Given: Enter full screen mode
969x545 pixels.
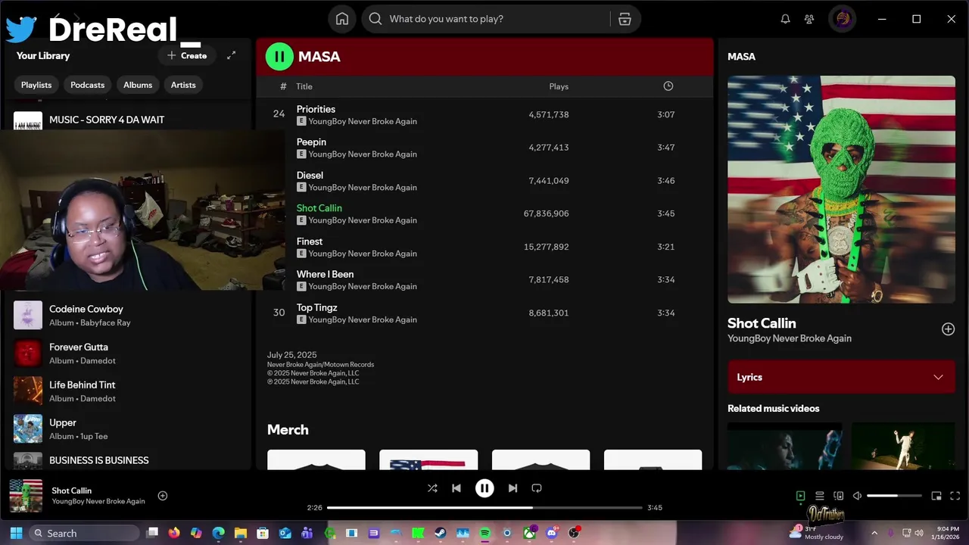Looking at the screenshot, I should coord(955,496).
